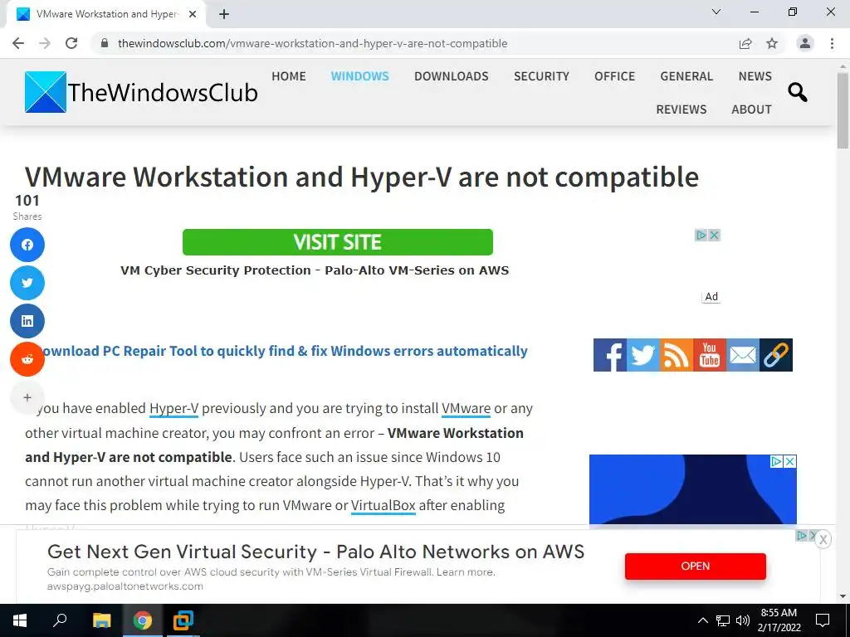
Task: Reload the current page
Action: point(71,43)
